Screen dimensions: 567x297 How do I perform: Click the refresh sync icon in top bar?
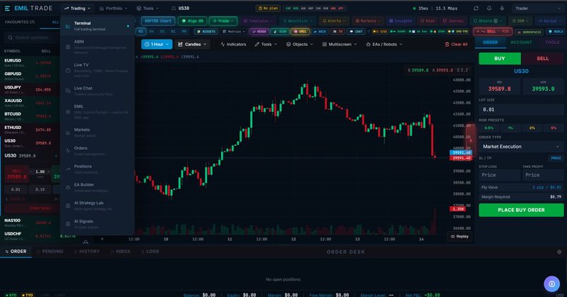476,9
